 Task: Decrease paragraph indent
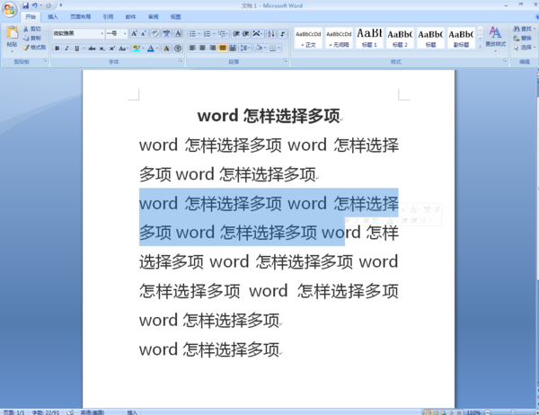click(x=235, y=33)
